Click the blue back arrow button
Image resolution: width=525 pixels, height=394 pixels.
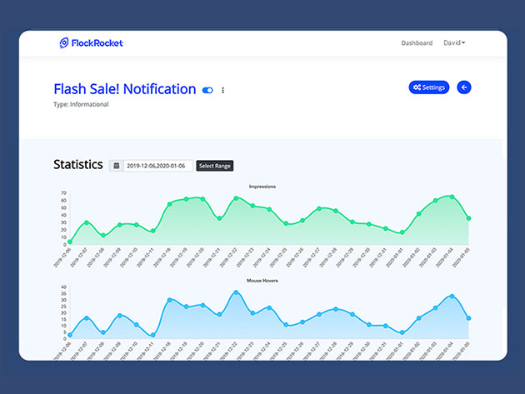[464, 87]
